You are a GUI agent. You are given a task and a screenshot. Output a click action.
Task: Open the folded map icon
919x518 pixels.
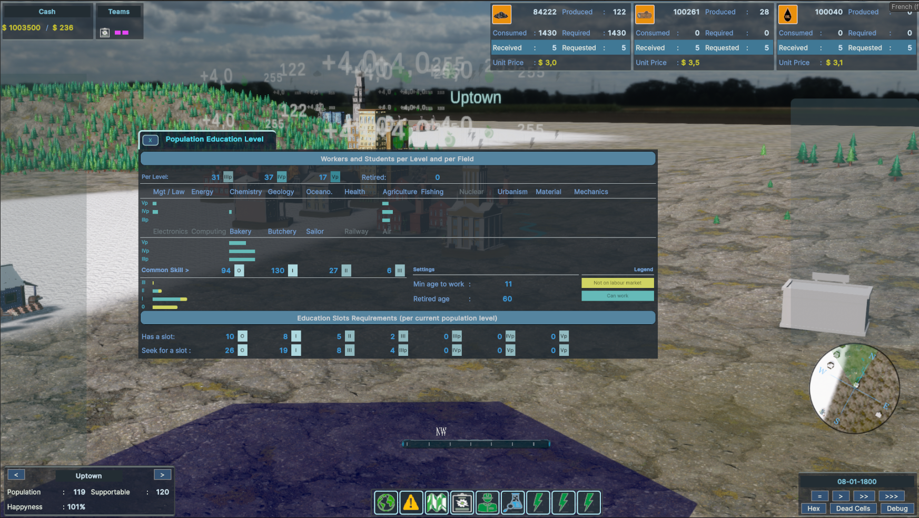point(437,503)
